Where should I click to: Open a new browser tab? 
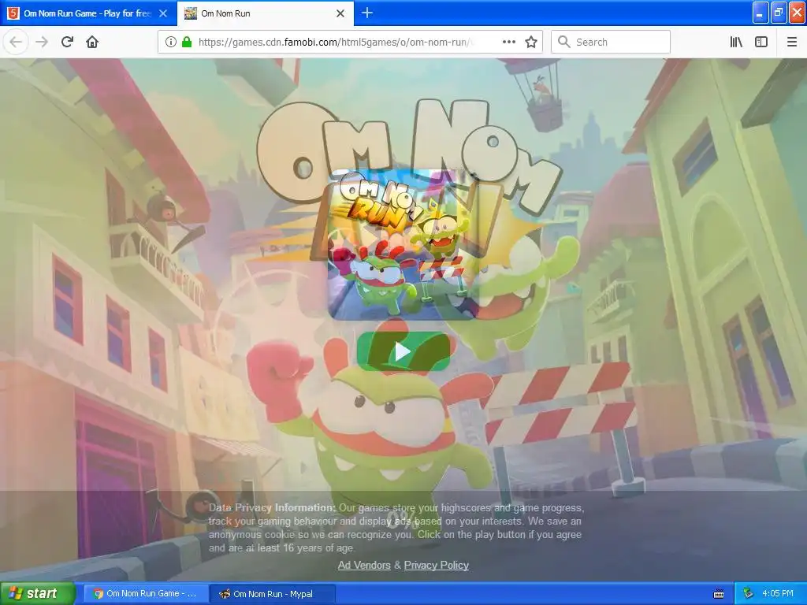click(367, 13)
